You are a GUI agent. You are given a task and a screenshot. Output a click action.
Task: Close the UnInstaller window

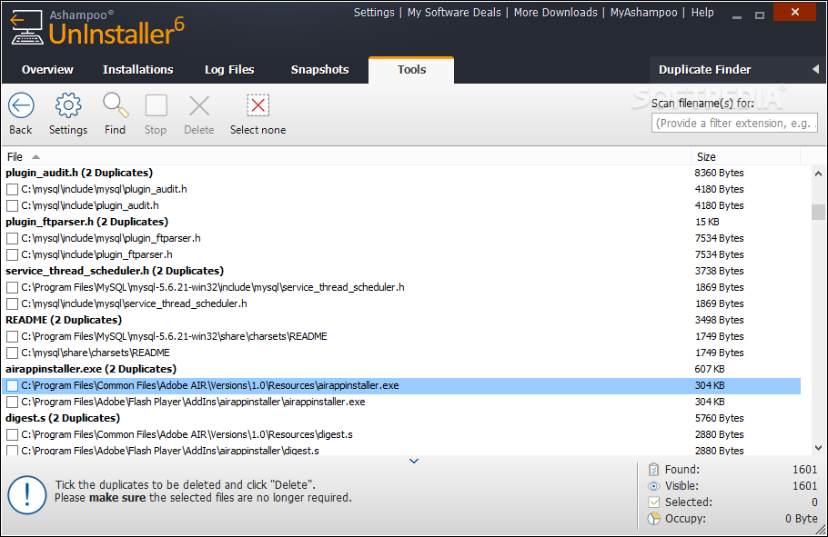794,12
